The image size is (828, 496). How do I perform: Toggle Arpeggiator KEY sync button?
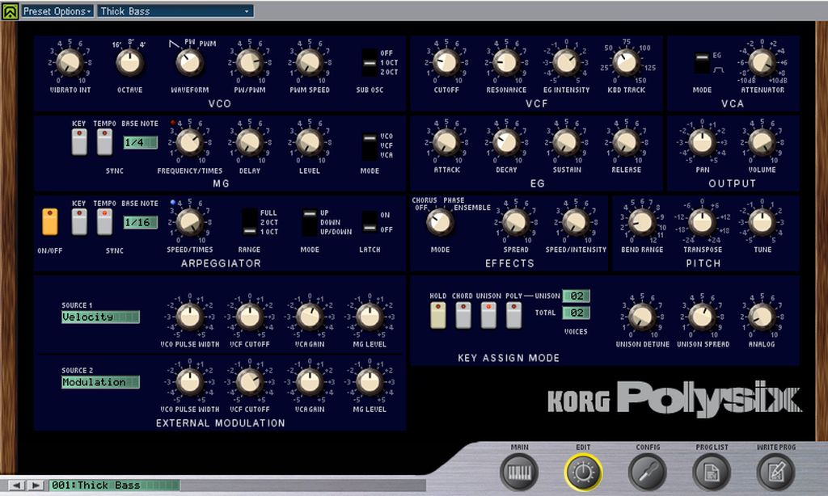pos(79,221)
